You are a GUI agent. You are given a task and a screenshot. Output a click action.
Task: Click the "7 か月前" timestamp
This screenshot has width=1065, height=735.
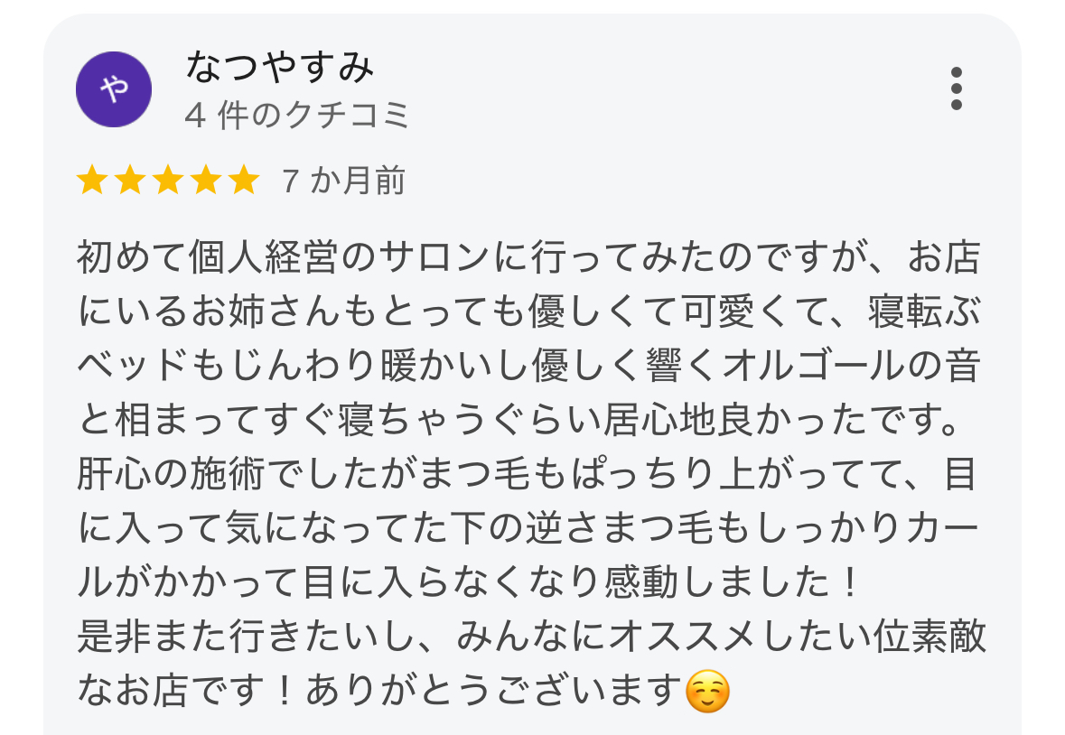point(342,181)
